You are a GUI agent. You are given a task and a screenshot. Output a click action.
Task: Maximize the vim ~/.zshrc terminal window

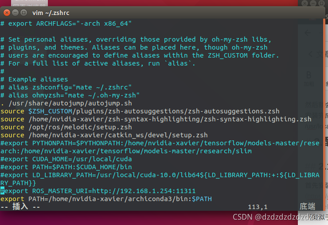(23, 13)
